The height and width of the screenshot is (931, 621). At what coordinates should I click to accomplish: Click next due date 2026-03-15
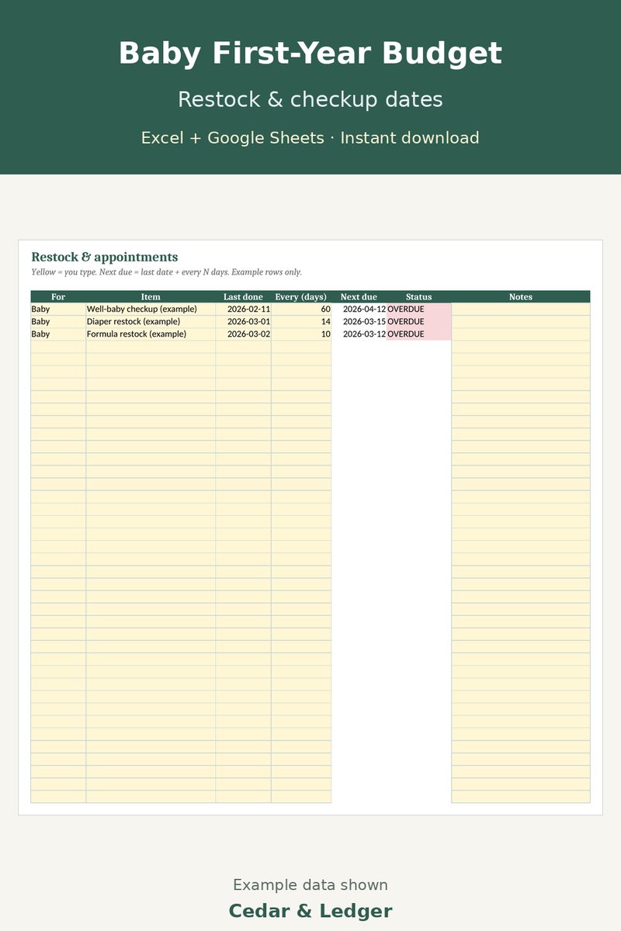tap(359, 321)
